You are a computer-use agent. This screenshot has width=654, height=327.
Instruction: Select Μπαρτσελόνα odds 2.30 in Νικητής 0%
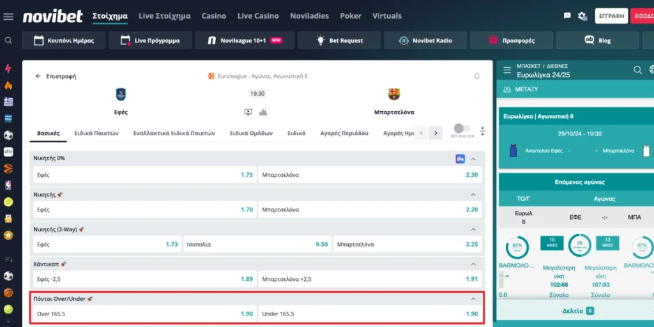click(370, 175)
